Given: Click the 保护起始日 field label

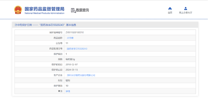Looking at the screenshot, I should tap(57, 64).
